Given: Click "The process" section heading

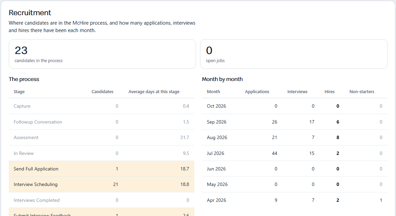Looking at the screenshot, I should coord(24,79).
